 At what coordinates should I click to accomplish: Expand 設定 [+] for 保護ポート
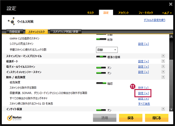(144, 61)
